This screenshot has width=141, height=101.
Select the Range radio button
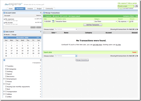click(x=11, y=34)
